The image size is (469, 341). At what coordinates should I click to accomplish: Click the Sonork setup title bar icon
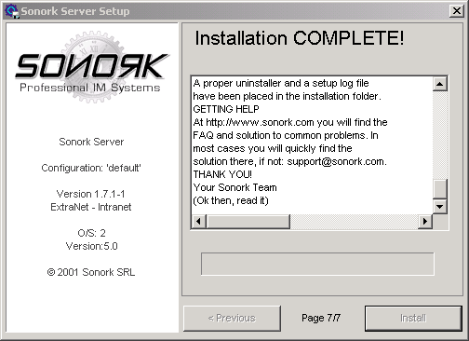click(x=12, y=11)
